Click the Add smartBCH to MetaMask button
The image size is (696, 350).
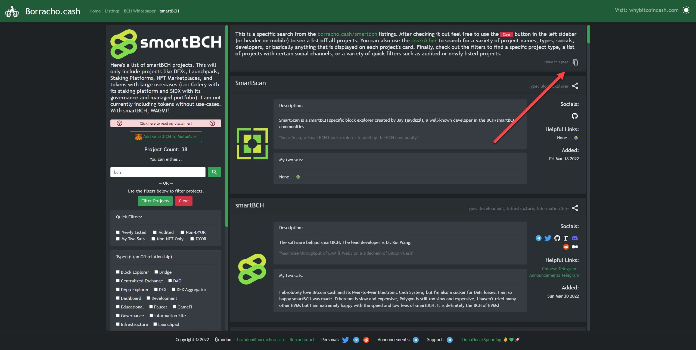click(166, 137)
